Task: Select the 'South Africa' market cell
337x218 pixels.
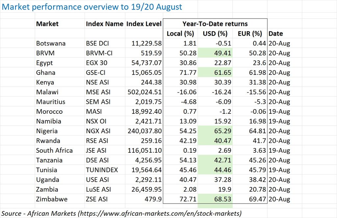Action: point(60,150)
